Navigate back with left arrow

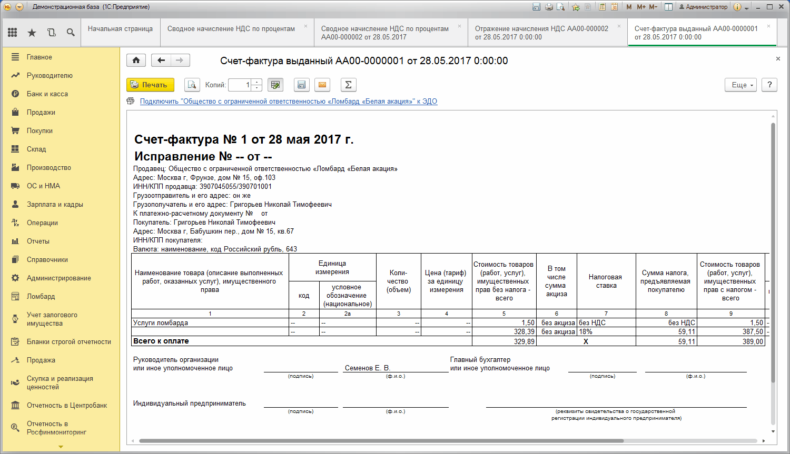(x=161, y=60)
